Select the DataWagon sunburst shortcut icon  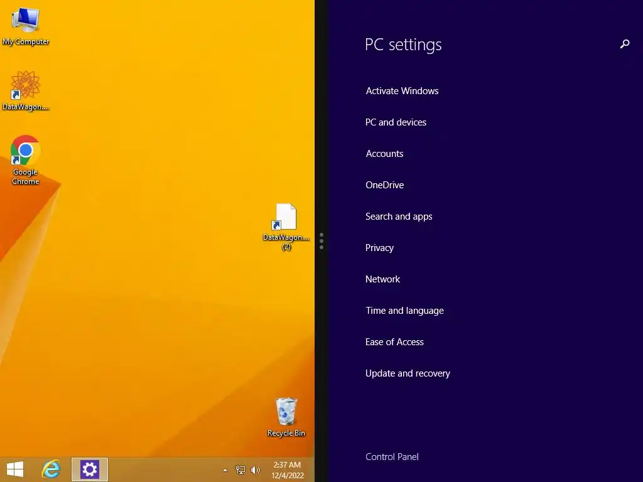coord(25,91)
